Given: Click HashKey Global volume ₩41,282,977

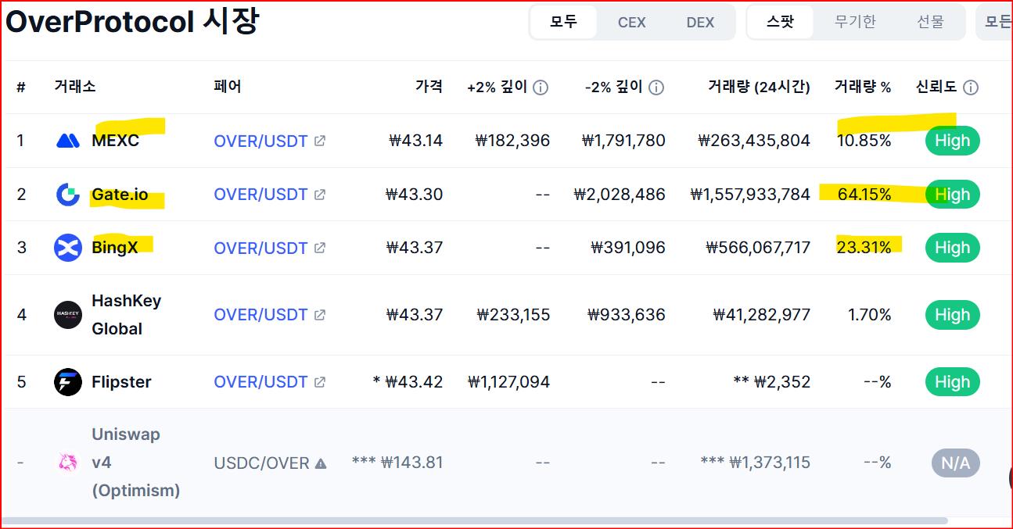Looking at the screenshot, I should click(x=762, y=315).
